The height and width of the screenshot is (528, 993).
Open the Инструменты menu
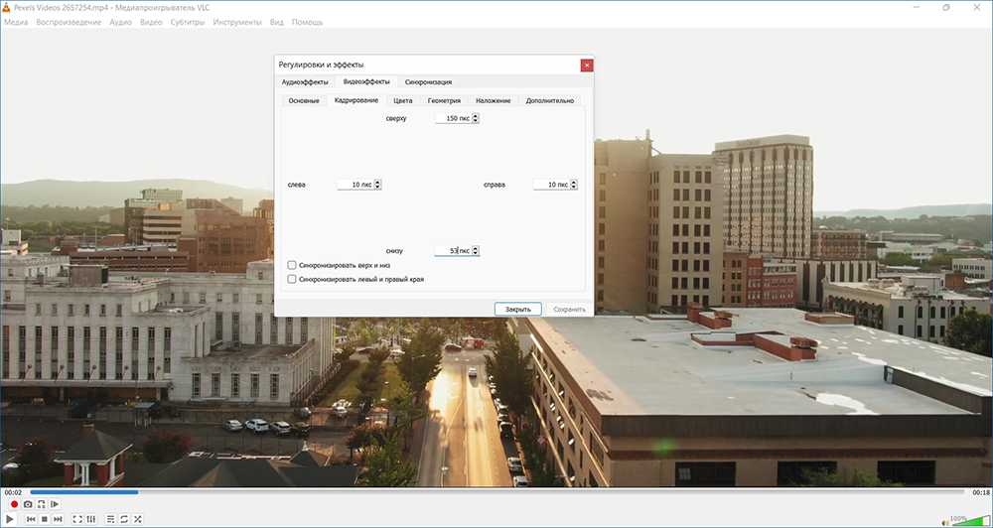coord(237,22)
